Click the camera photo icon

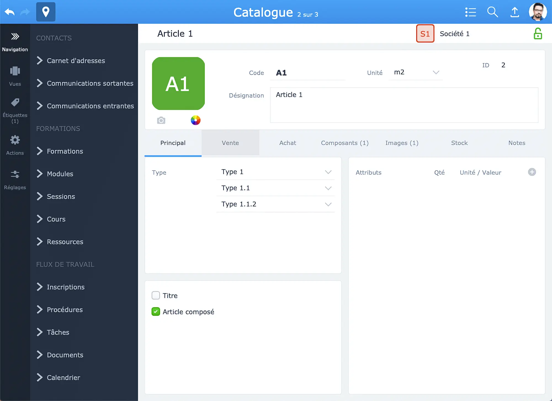coord(161,120)
